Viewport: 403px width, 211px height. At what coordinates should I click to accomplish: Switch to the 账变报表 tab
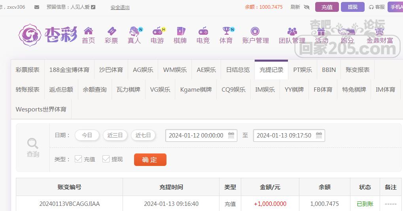[358, 70]
